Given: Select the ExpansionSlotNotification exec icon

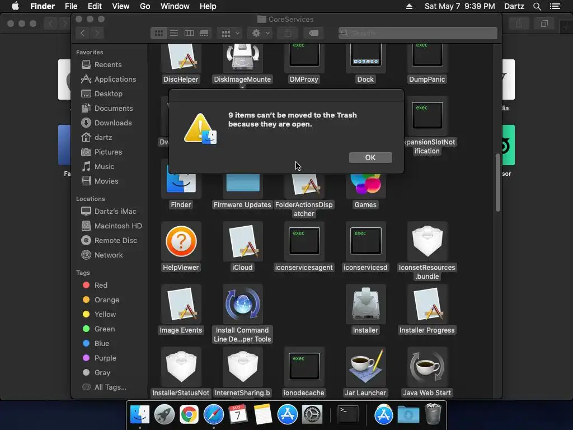Looking at the screenshot, I should click(x=427, y=116).
